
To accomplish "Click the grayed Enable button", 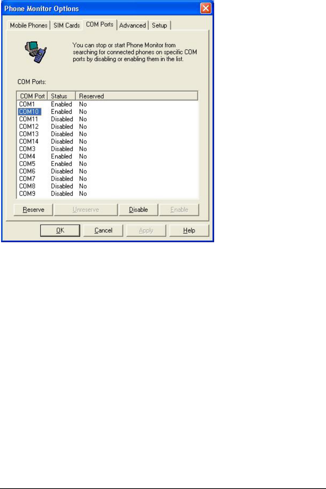I will point(179,210).
